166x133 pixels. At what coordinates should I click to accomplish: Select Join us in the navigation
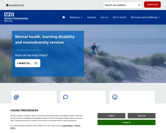coord(104,17)
